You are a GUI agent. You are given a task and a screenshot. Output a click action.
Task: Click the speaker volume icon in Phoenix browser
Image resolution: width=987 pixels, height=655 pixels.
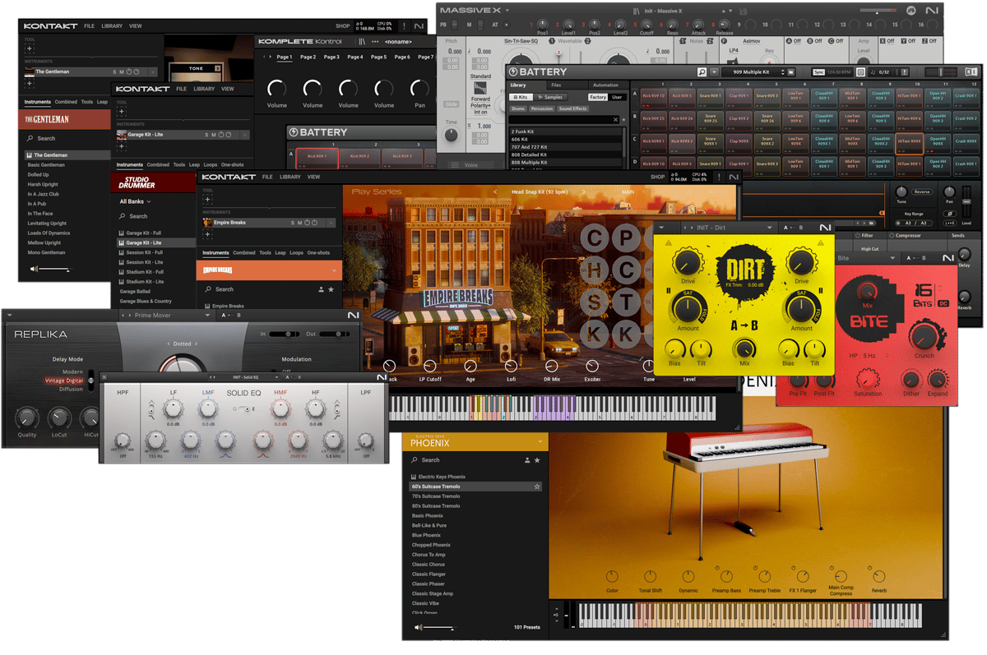pos(419,628)
